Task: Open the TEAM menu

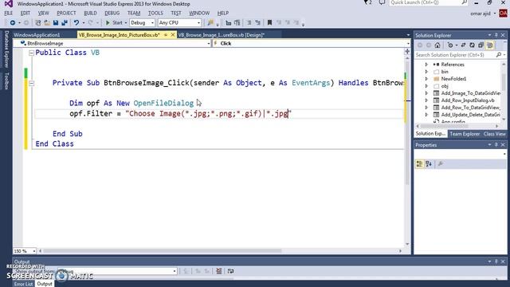Action: 134,13
